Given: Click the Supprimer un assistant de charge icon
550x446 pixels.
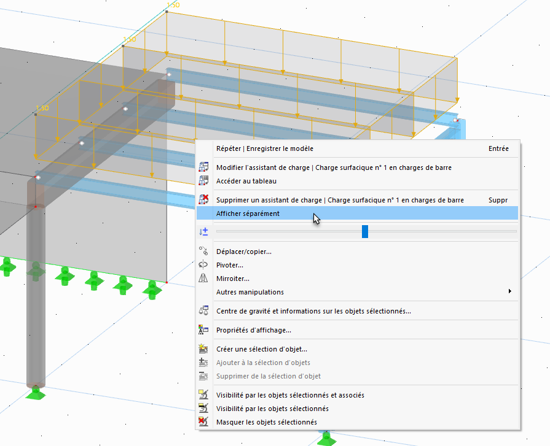Looking at the screenshot, I should 203,199.
